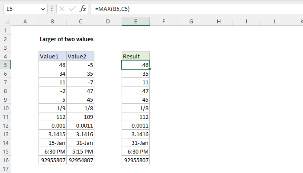Click the Name Box showing E5
The width and height of the screenshot is (303, 173).
point(25,9)
